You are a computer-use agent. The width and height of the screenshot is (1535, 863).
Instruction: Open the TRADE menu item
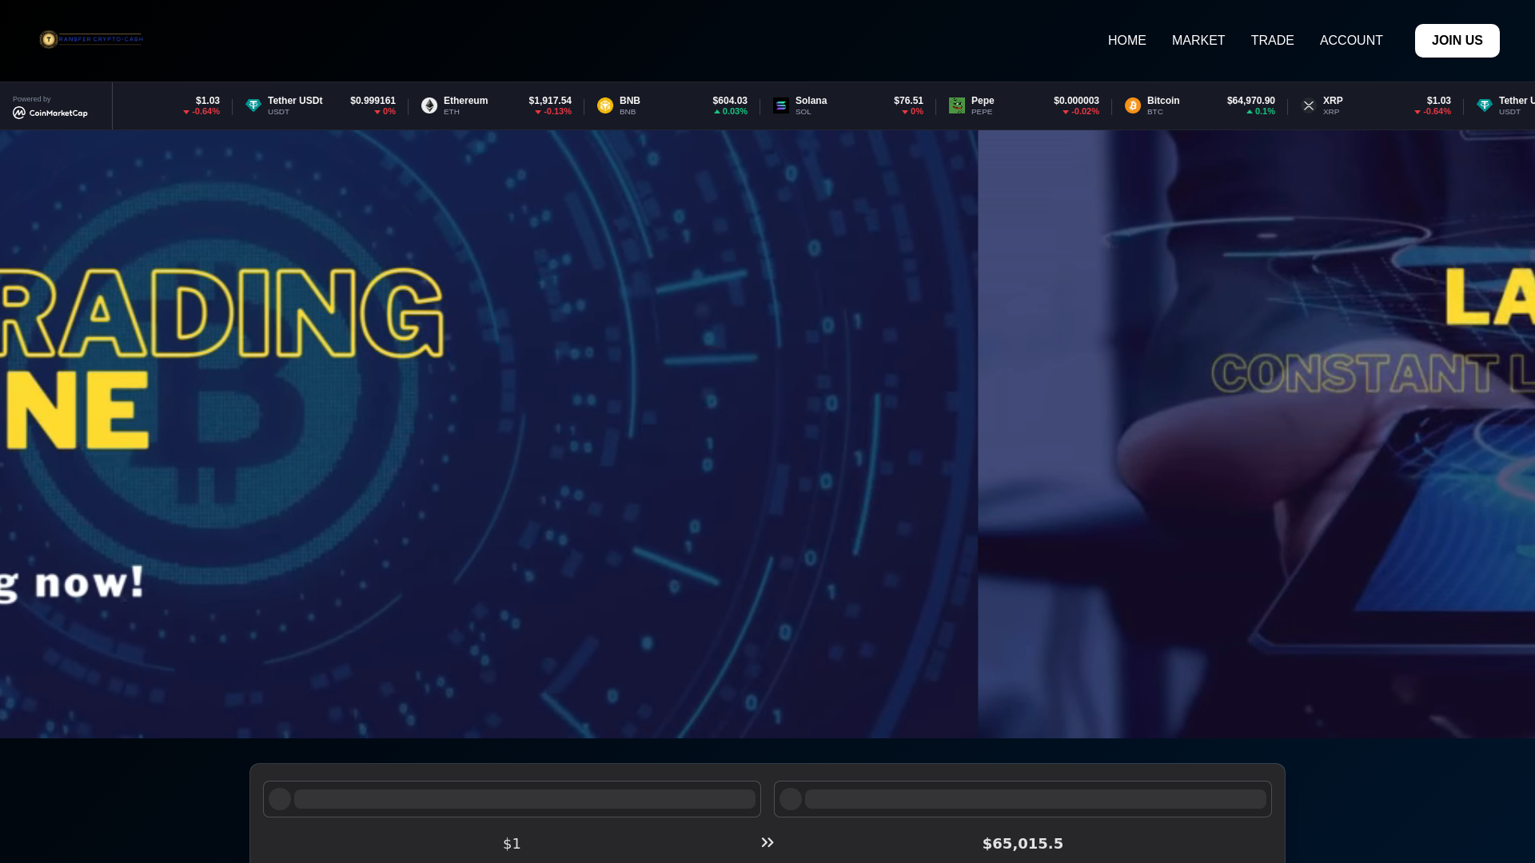1273,40
